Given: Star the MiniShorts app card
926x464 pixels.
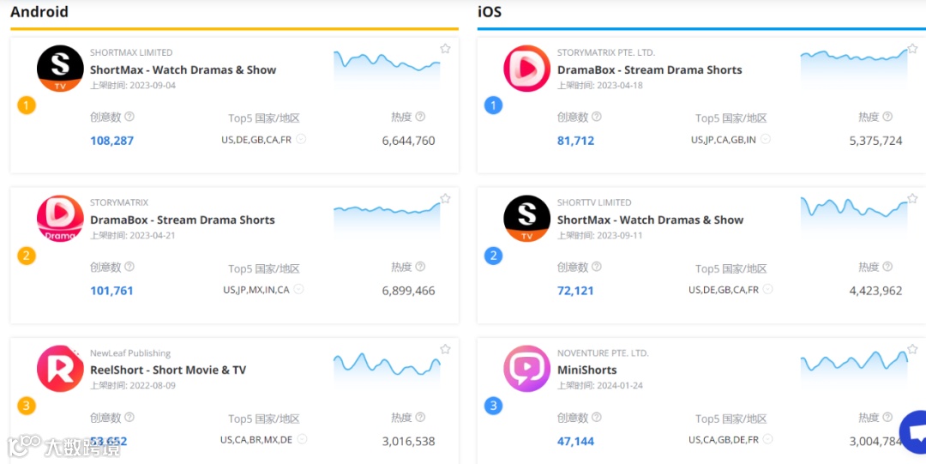Looking at the screenshot, I should 912,349.
